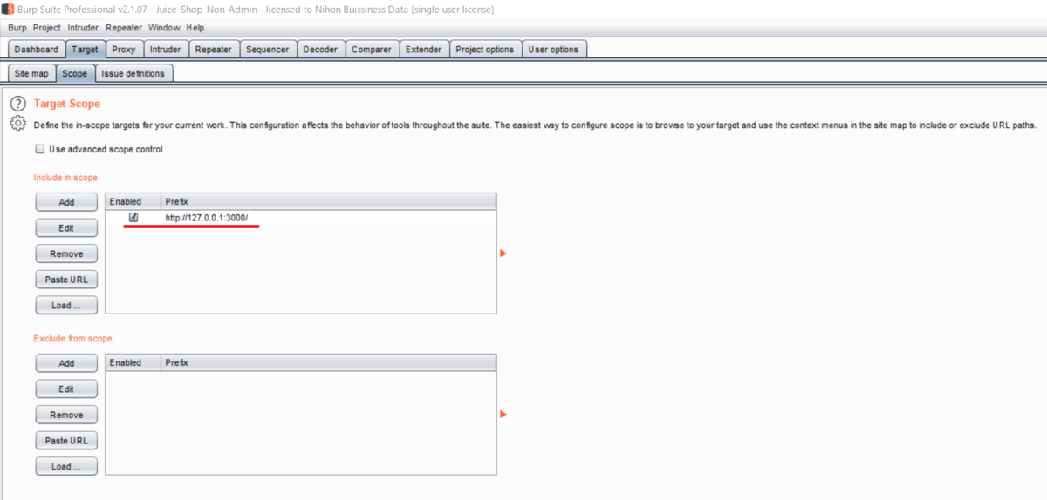The width and height of the screenshot is (1047, 500).
Task: Click Edit under Exclude from scope
Action: (x=66, y=389)
